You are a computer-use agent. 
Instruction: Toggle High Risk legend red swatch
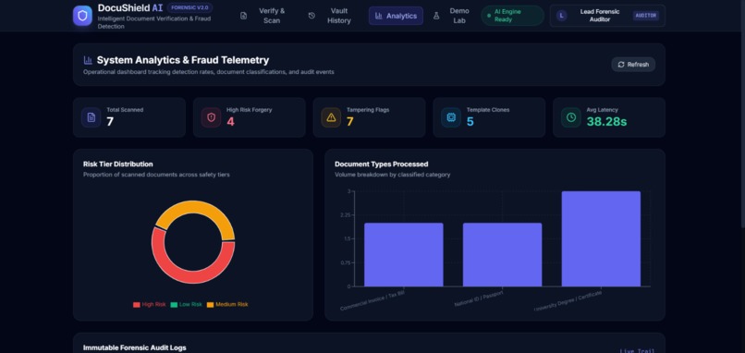tap(137, 305)
